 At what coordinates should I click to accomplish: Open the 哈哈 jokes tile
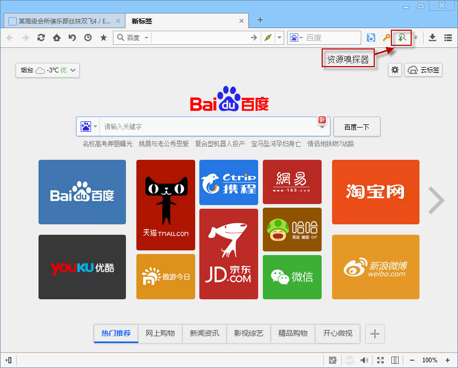(x=292, y=230)
